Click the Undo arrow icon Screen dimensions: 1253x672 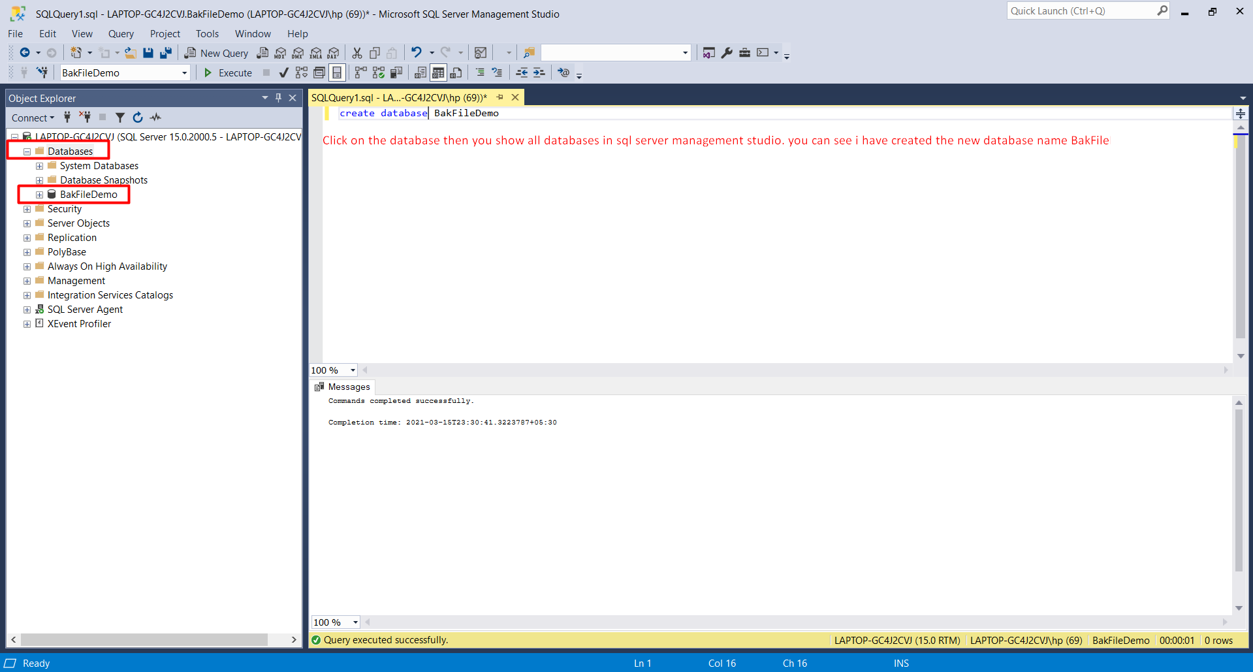coord(417,52)
